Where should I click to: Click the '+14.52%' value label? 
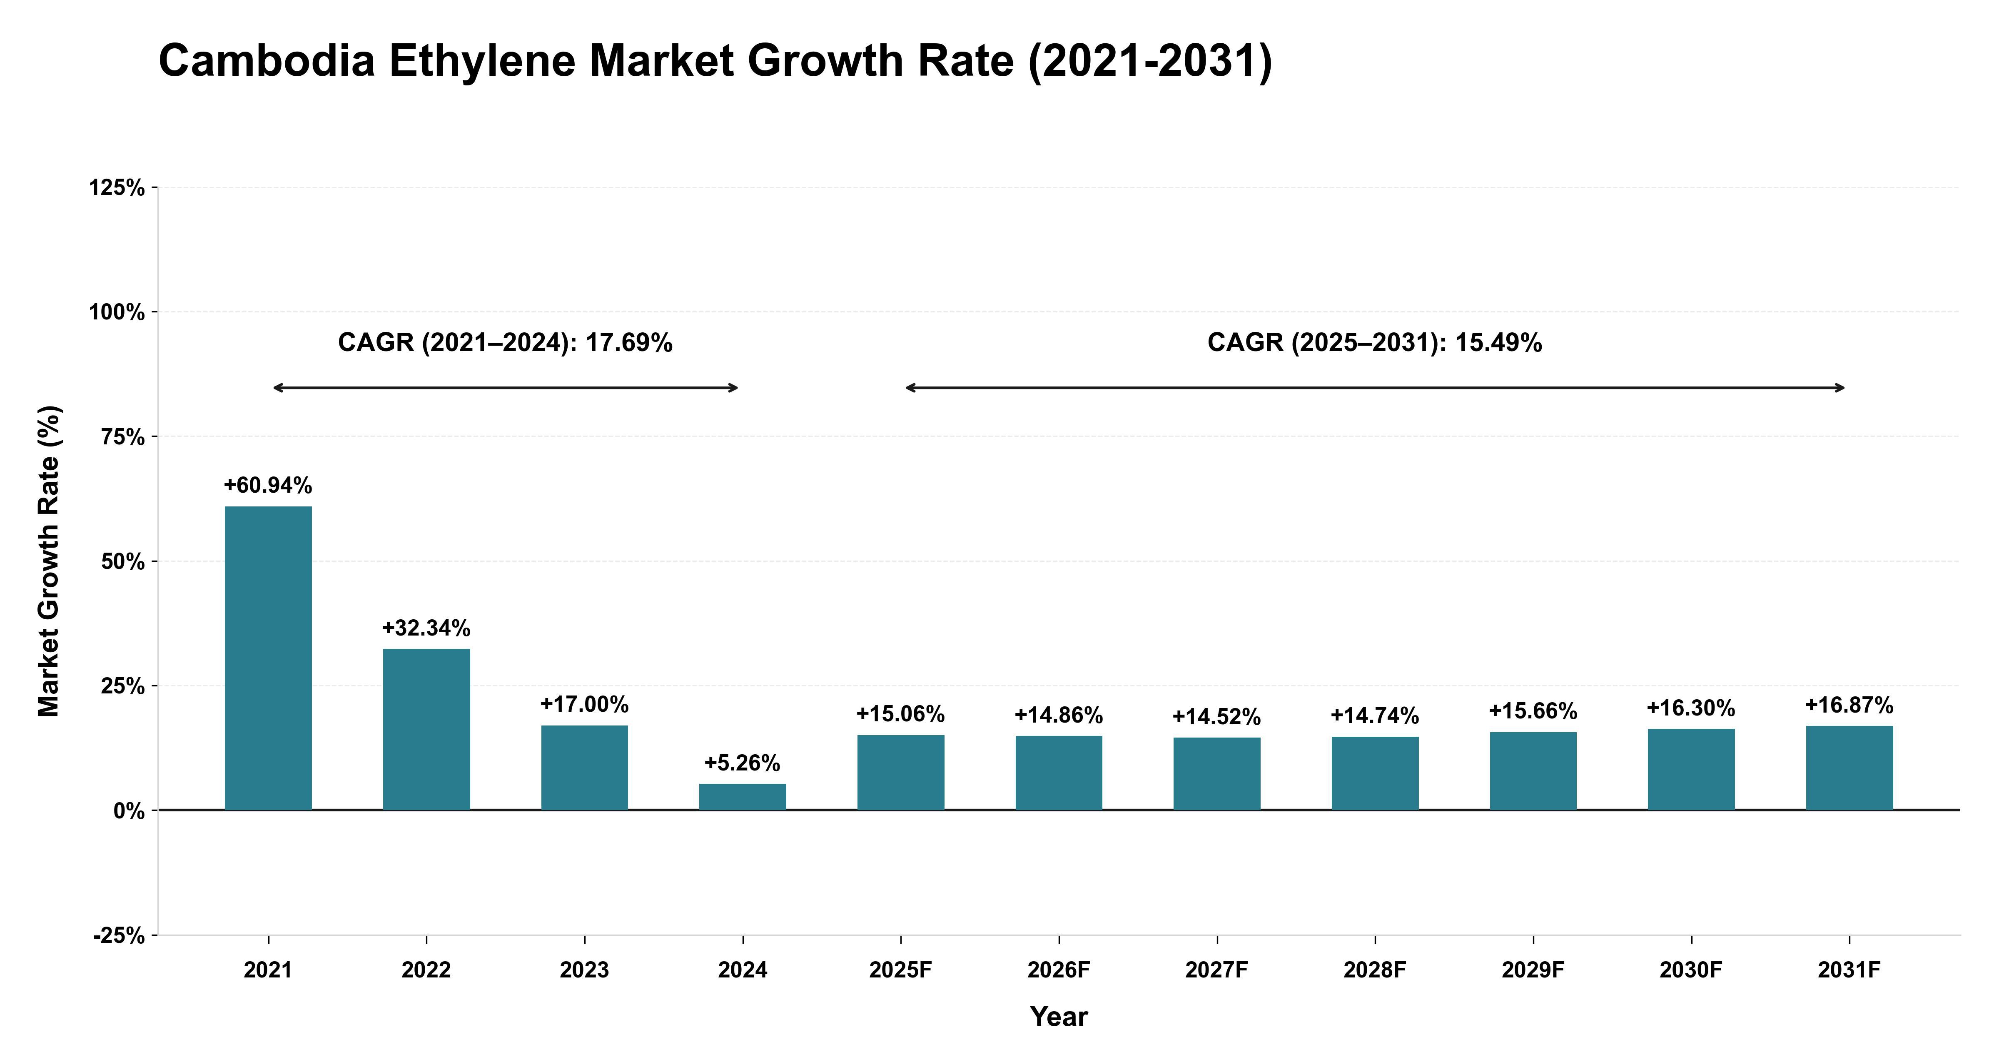tap(1216, 717)
